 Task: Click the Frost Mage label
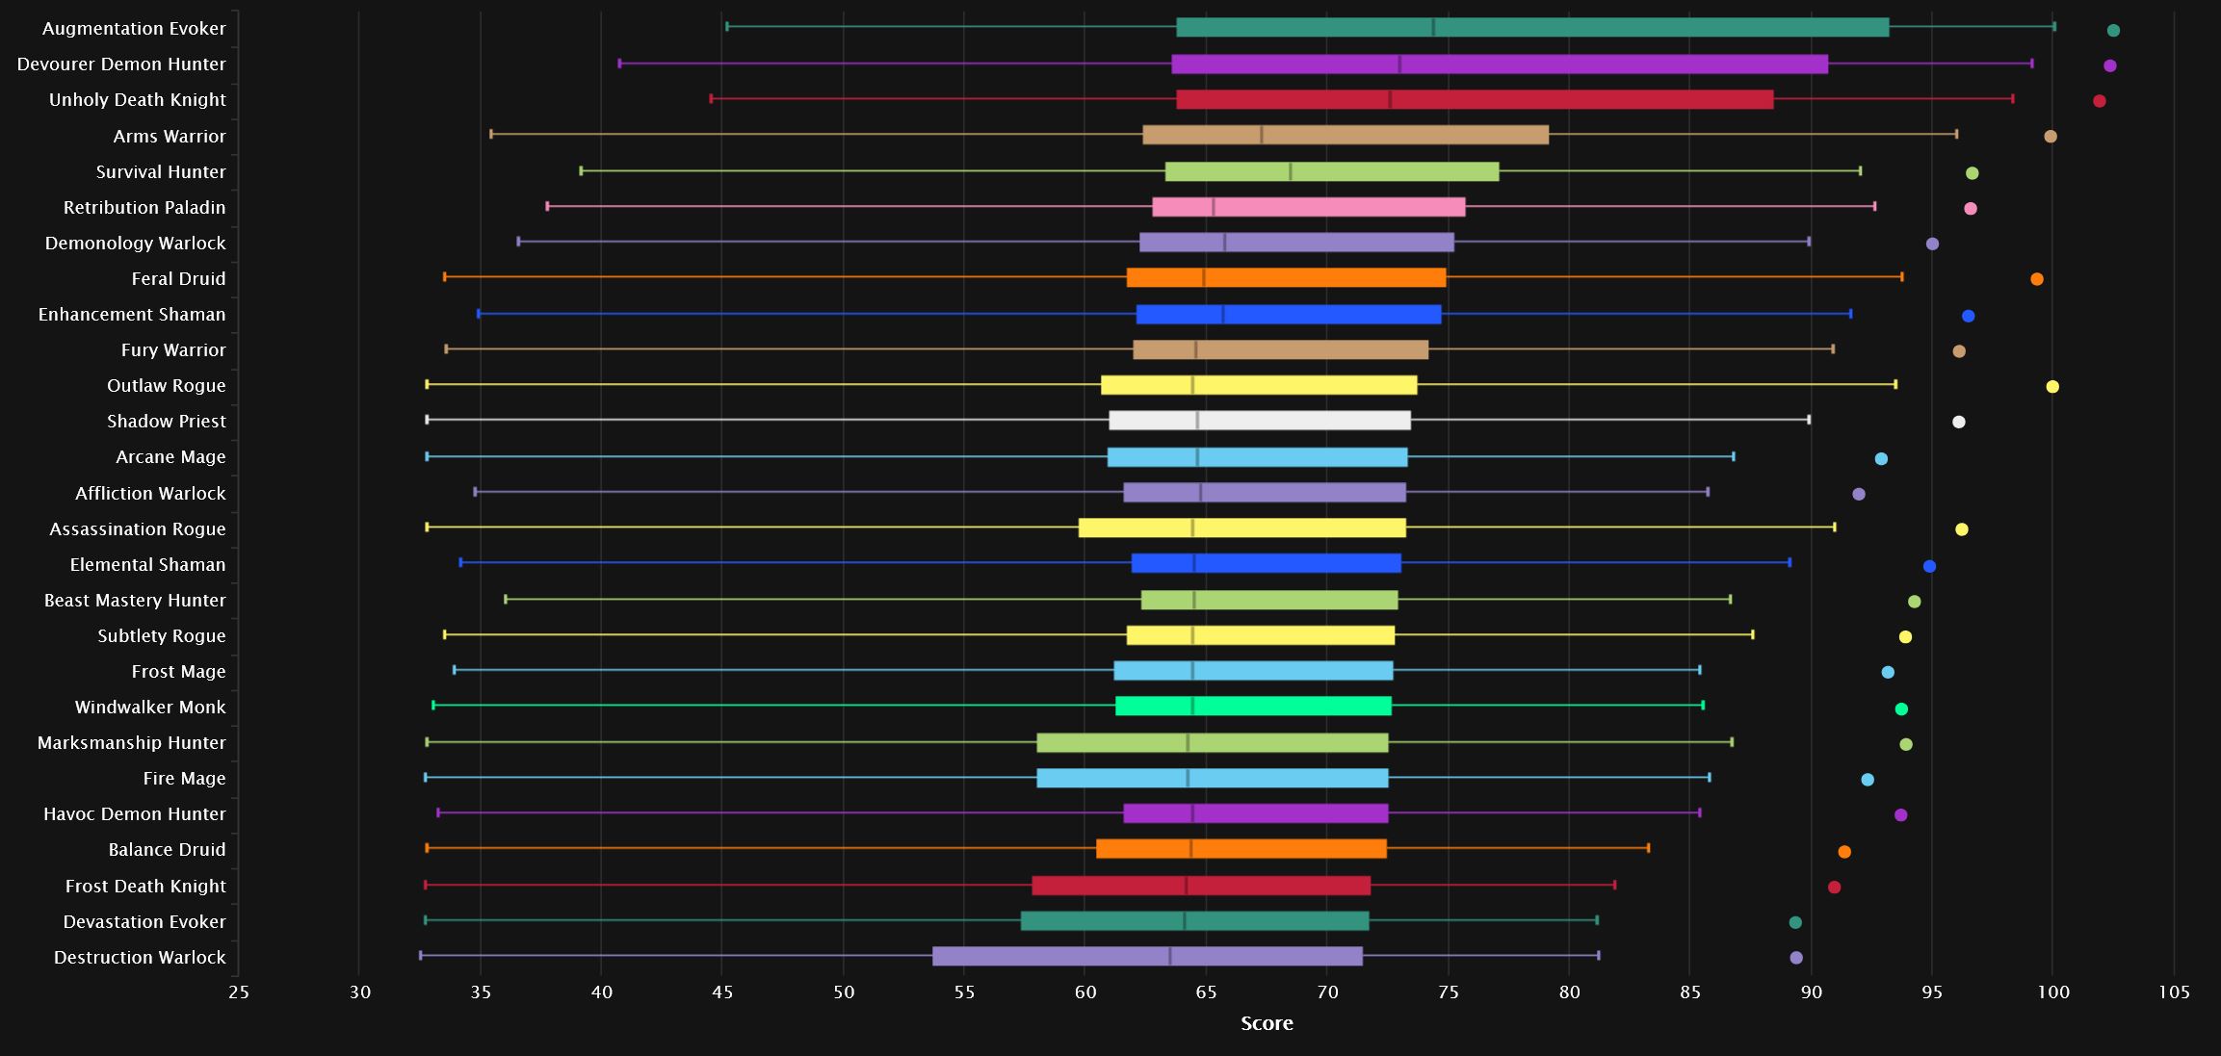tap(178, 672)
